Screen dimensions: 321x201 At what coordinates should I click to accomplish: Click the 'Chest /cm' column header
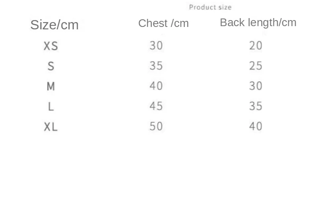coord(164,23)
